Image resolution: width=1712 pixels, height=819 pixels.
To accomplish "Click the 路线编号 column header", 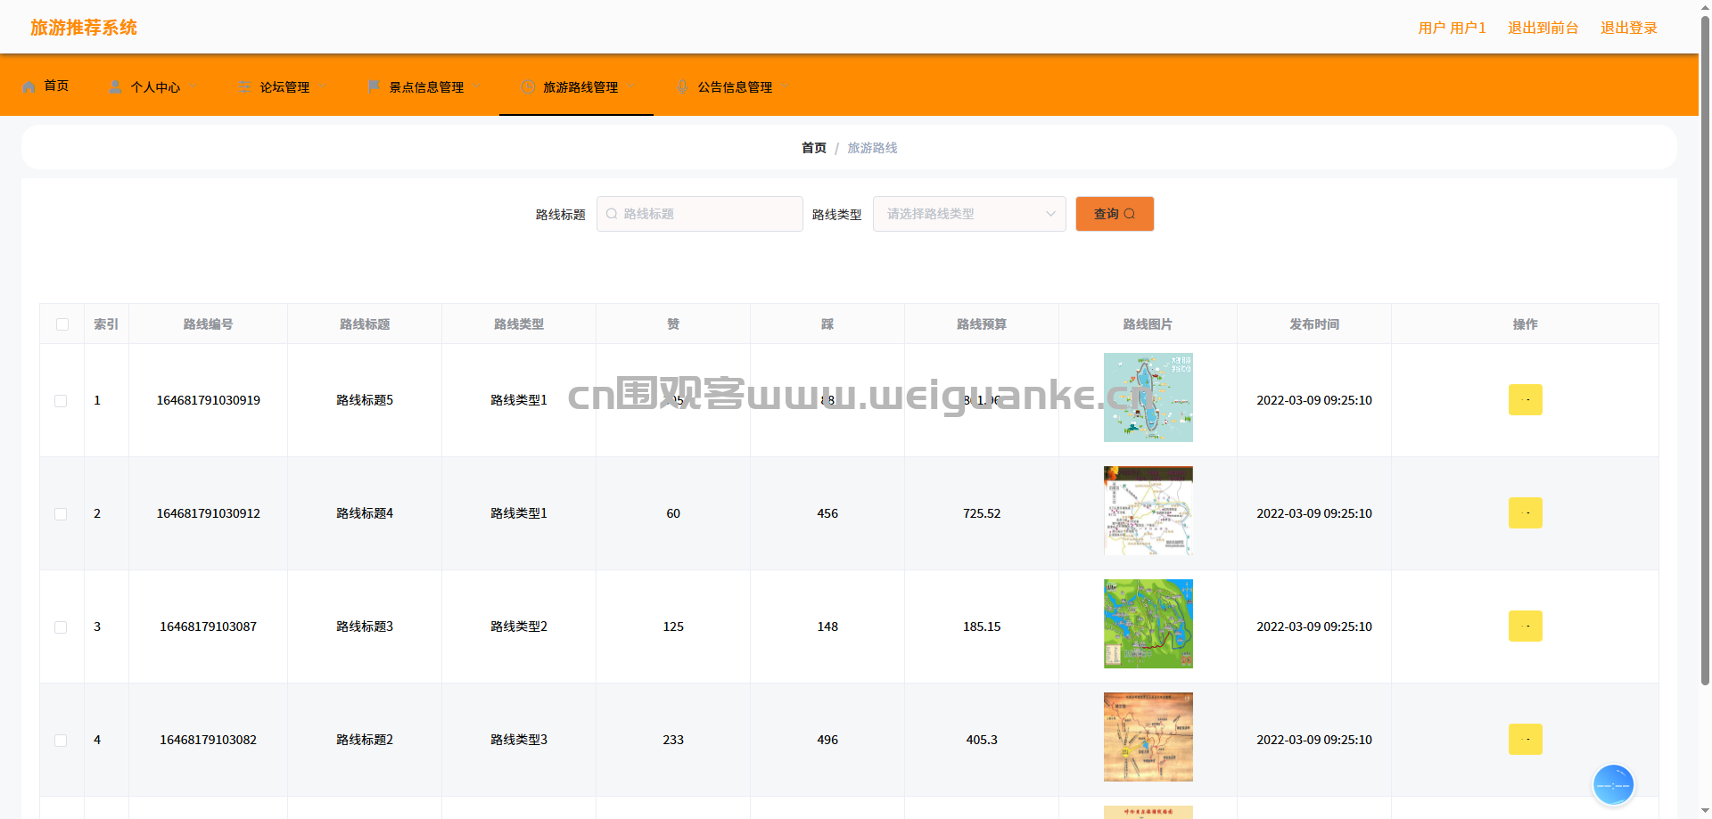I will [208, 324].
